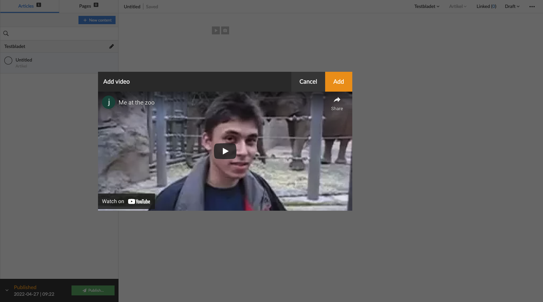Open the more options ellipsis menu
This screenshot has width=543, height=302.
(532, 6)
